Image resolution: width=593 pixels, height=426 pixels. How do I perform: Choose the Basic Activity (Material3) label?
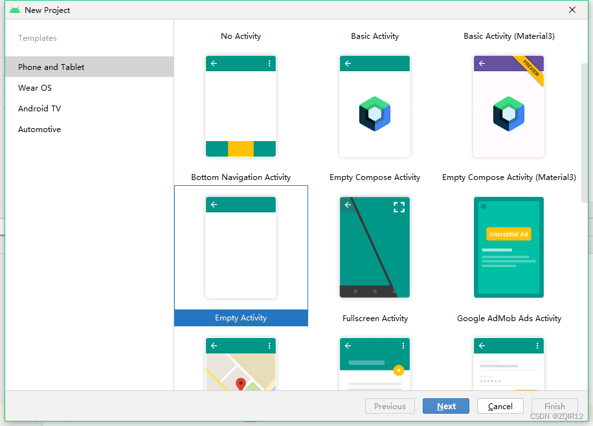509,36
